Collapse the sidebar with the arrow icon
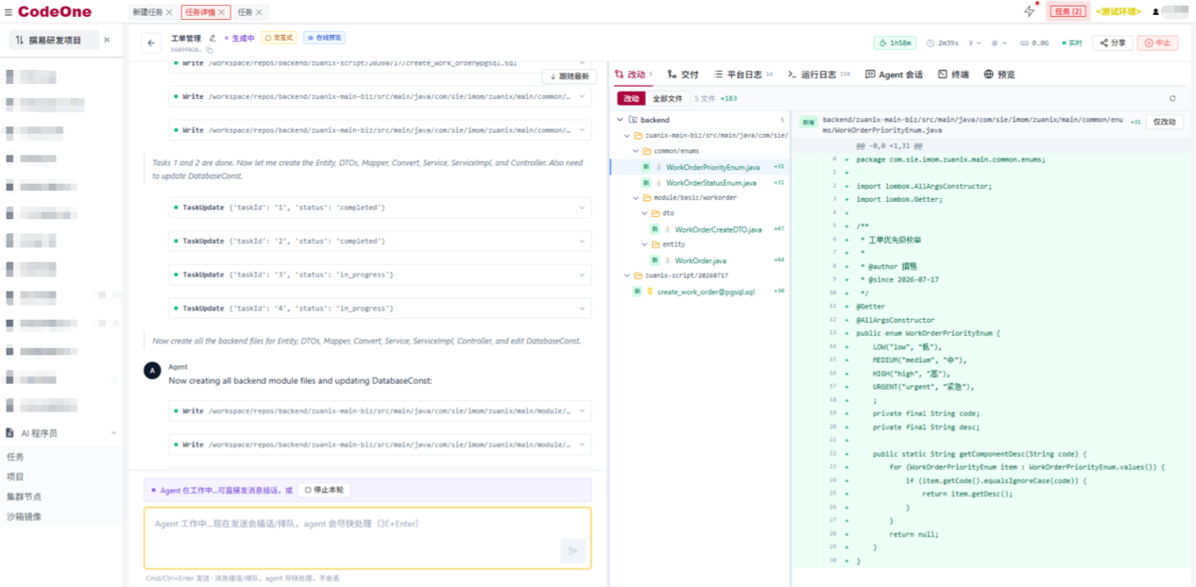This screenshot has height=587, width=1196. tap(107, 41)
